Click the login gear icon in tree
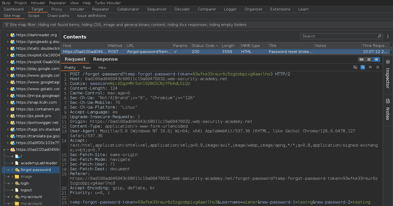 coord(17,183)
